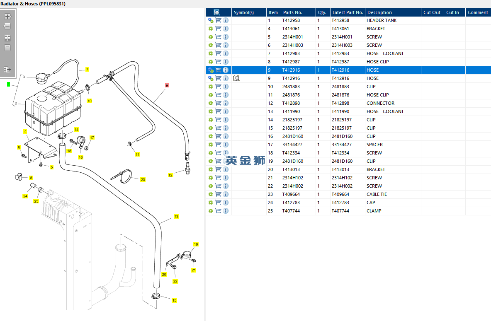Zoom in on the parts diagram
The width and height of the screenshot is (491, 321).
tap(7, 17)
